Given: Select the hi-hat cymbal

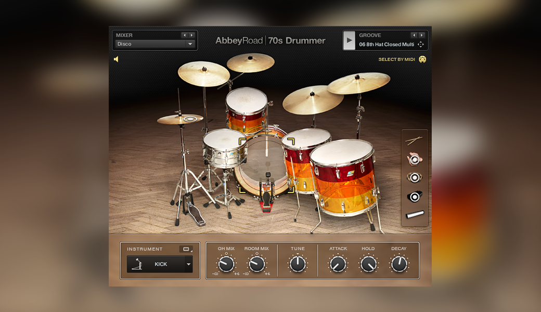Looking at the screenshot, I should pos(180,119).
